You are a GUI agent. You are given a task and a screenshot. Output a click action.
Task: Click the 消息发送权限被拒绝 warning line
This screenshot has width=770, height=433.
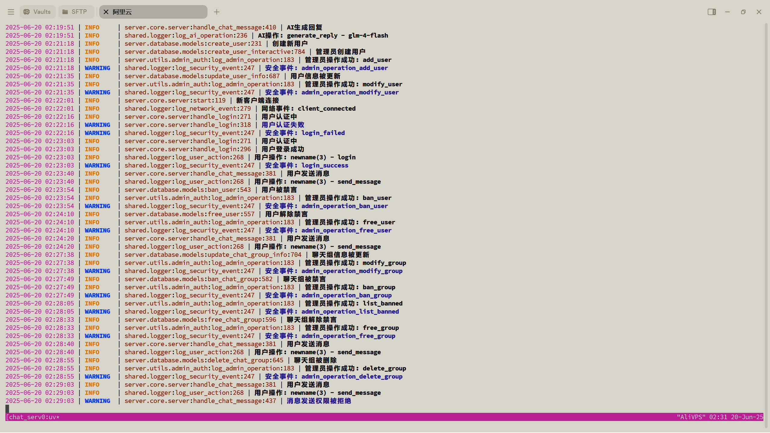(178, 401)
